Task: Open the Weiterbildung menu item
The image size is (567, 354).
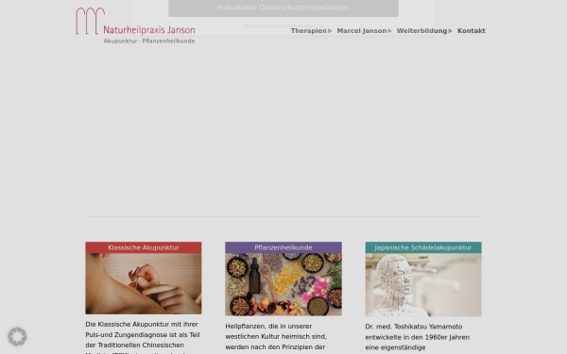Action: point(421,31)
